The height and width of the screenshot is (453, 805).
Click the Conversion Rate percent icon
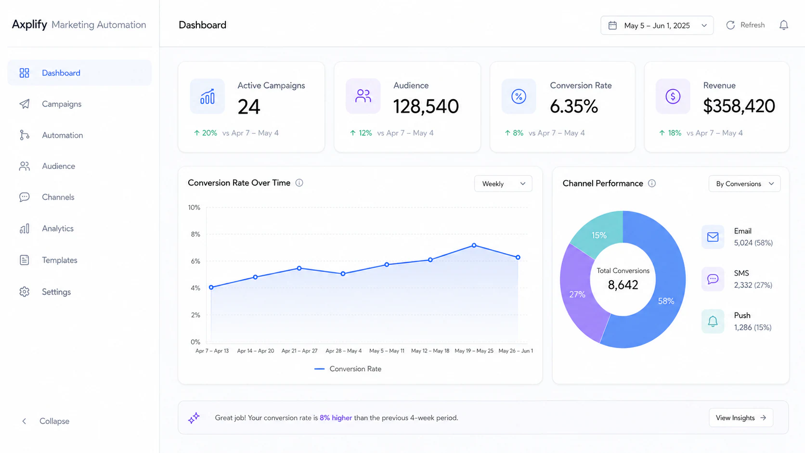point(519,96)
